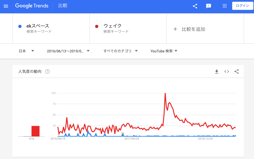Open the YouTube 検索 search type dropdown
The width and height of the screenshot is (254, 159).
point(164,51)
